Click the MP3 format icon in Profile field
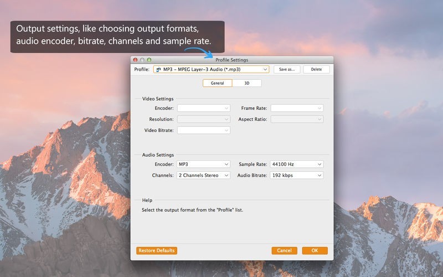This screenshot has height=277, width=443. [x=158, y=70]
